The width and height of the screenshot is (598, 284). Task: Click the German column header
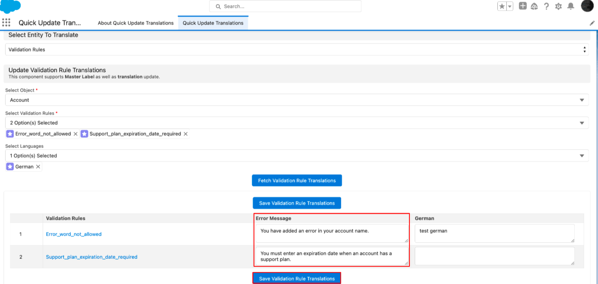[x=425, y=218]
